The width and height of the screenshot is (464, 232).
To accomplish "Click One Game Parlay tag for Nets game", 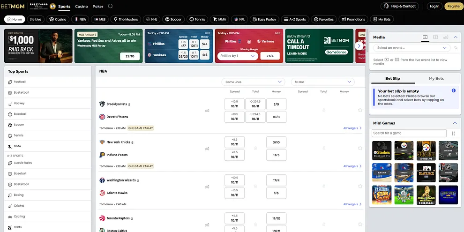I will [x=141, y=128].
